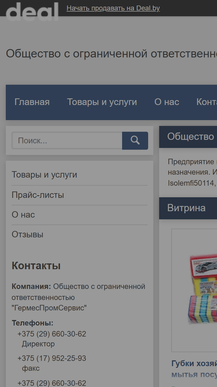This screenshot has height=387, width=217.
Task: Click director's phone +375 (29) 660-30-62 above 'Директор'
Action: 52,334
